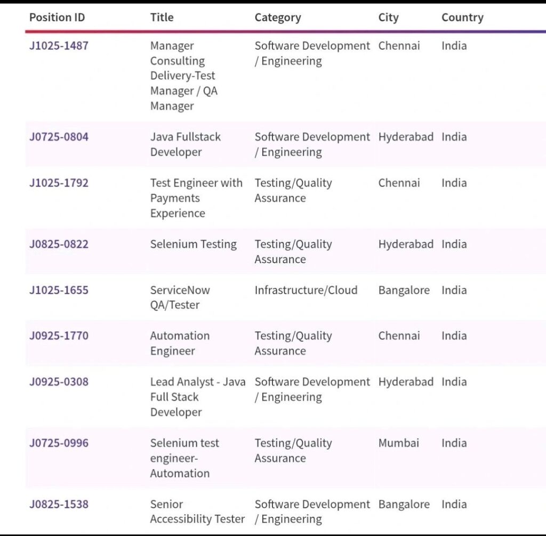Click the City column header
The width and height of the screenshot is (546, 536).
point(388,18)
